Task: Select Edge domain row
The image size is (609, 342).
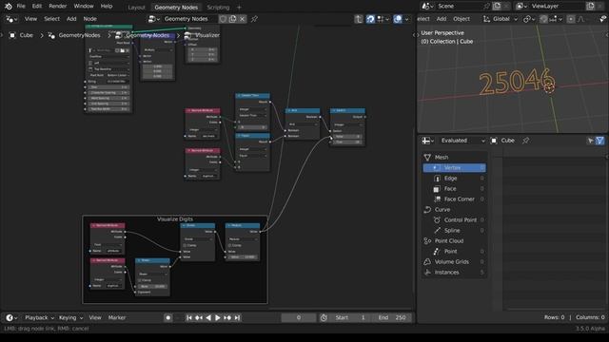Action: 454,178
